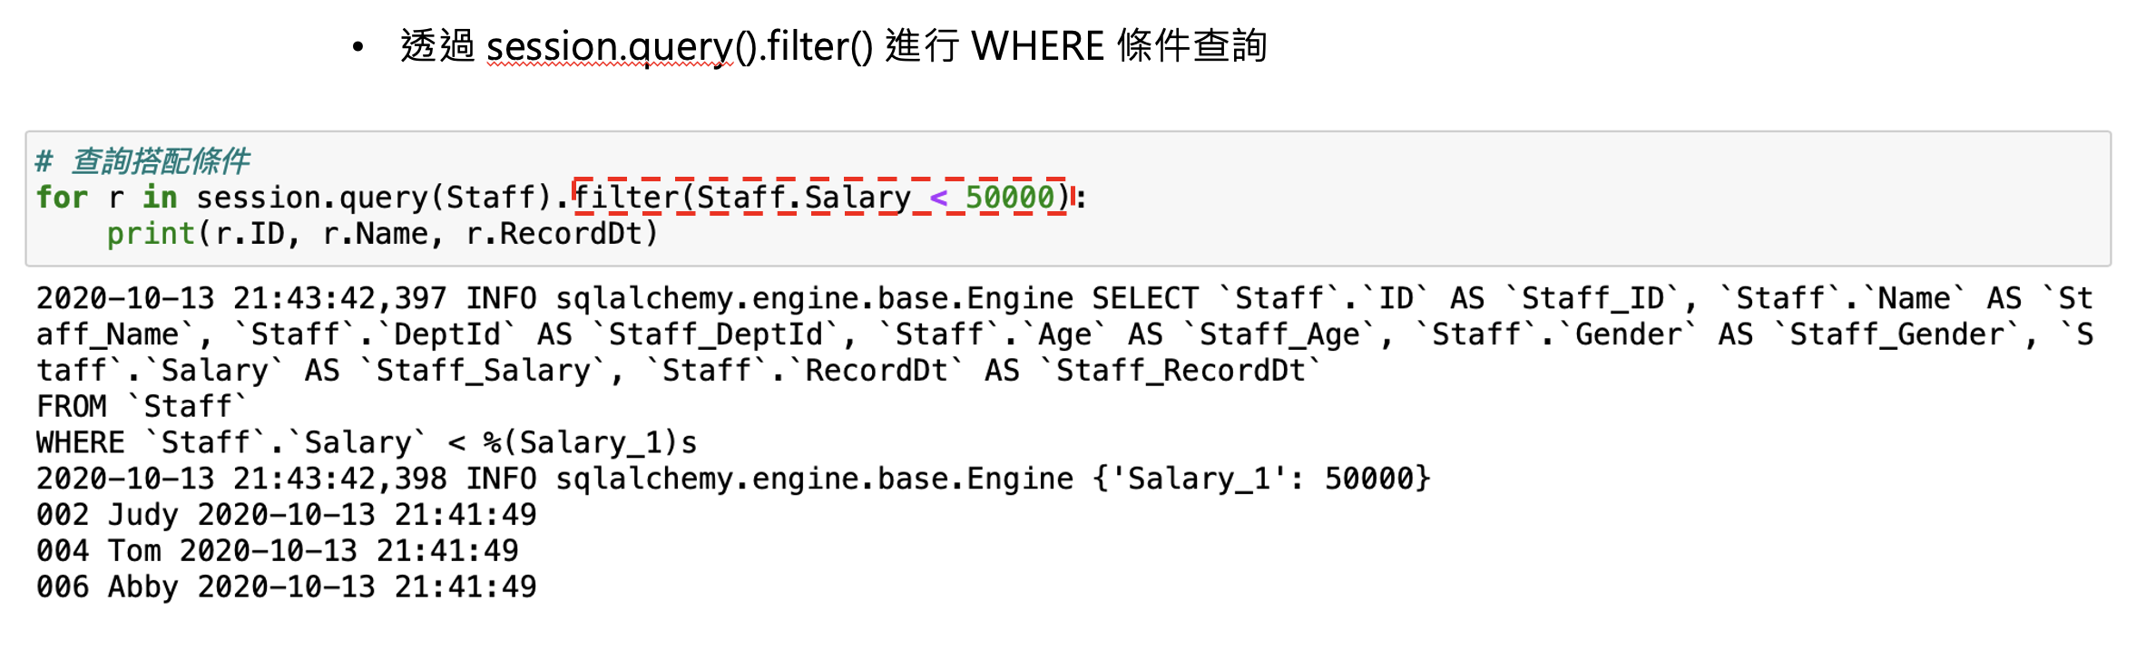Click the FROM `Staff` output line
Screen dimensions: 2136x649
click(x=142, y=406)
